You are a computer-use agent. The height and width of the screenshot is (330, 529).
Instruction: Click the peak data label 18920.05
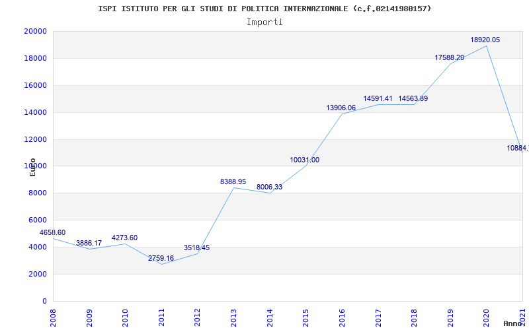[x=485, y=40]
